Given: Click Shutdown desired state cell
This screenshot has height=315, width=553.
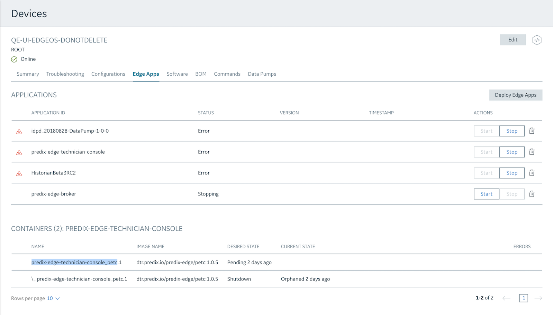Looking at the screenshot, I should click(x=239, y=279).
